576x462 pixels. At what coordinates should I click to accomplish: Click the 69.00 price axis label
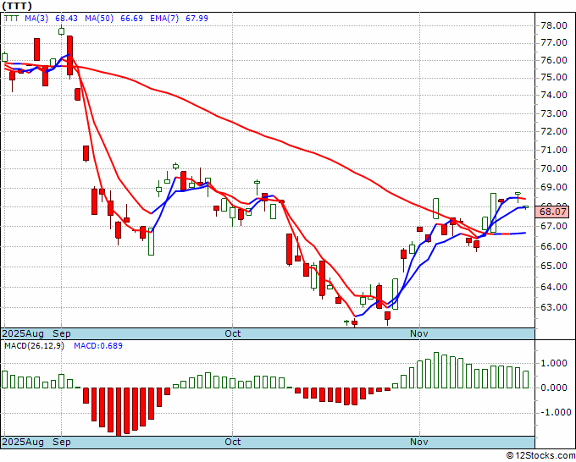[554, 188]
